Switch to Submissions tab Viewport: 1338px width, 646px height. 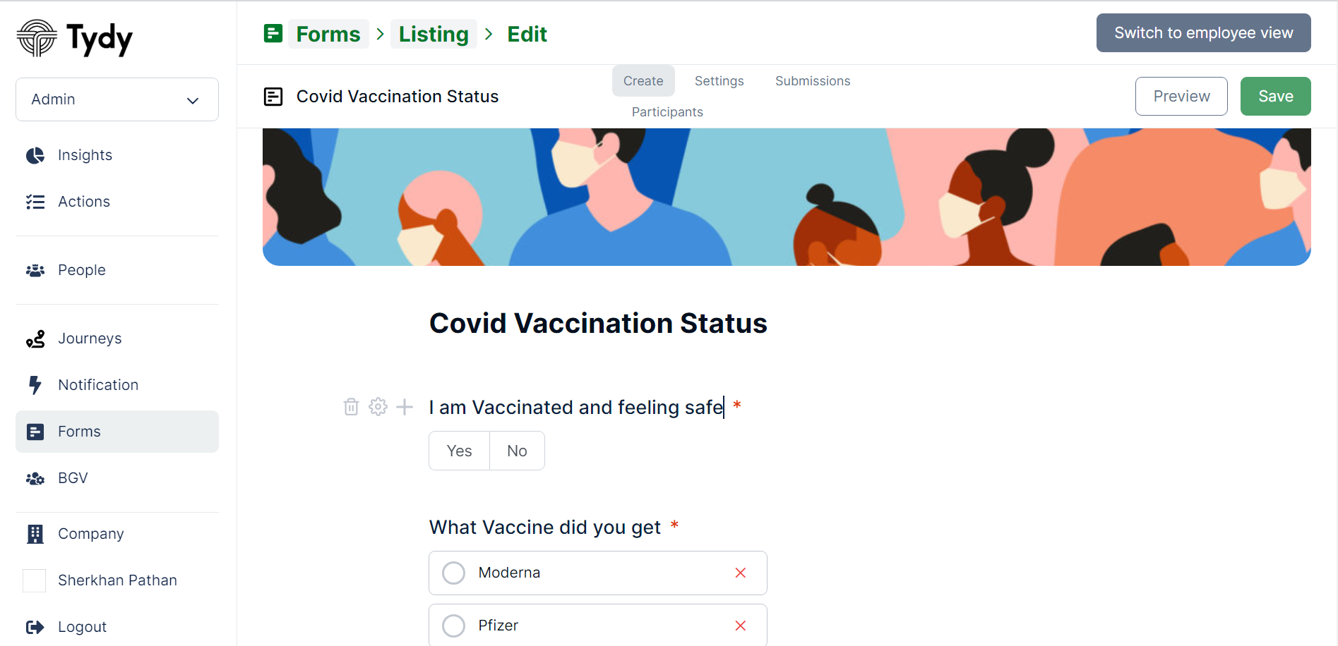click(x=813, y=81)
